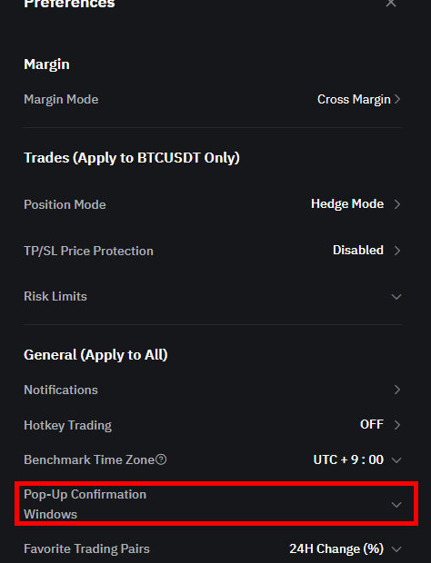
Task: Open the Notifications settings row
Action: (213, 390)
